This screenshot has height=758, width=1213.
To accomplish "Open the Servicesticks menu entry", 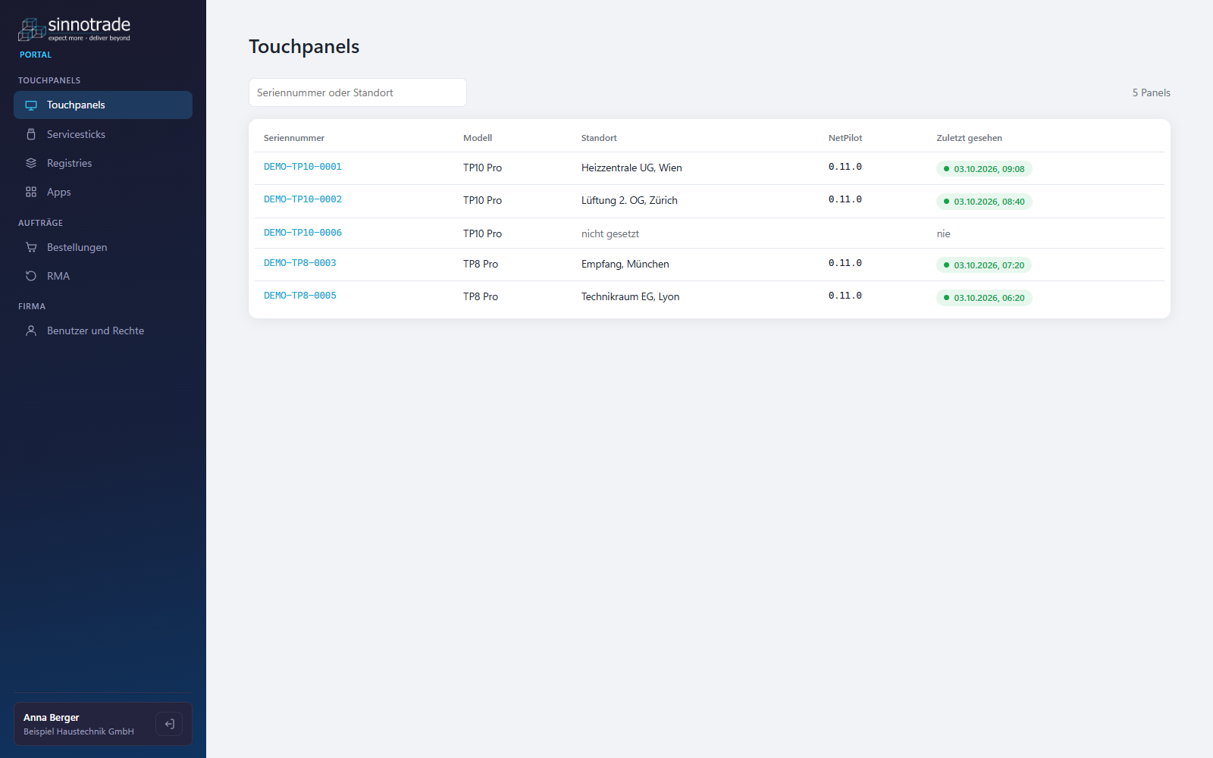I will [x=103, y=134].
